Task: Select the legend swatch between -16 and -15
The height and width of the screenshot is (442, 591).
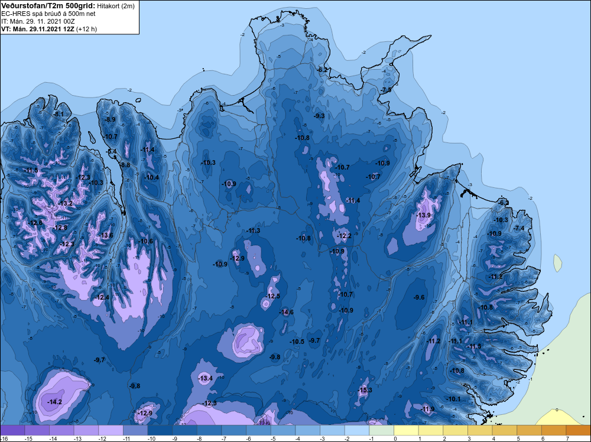Action: (x=12, y=430)
